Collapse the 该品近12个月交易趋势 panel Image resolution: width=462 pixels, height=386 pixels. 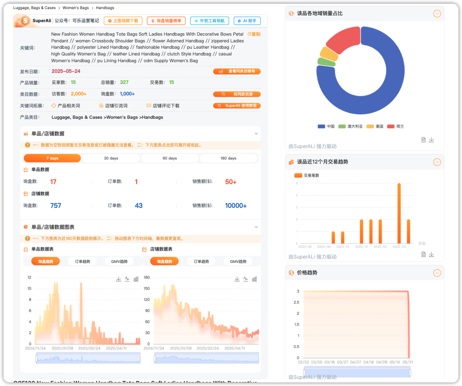click(x=437, y=162)
